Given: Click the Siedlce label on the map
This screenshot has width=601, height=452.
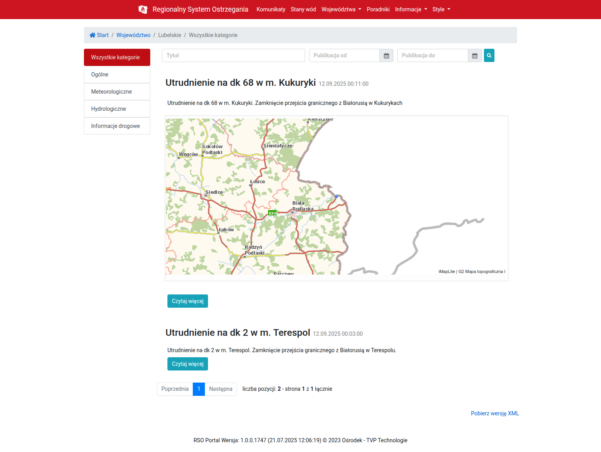Looking at the screenshot, I should [214, 192].
